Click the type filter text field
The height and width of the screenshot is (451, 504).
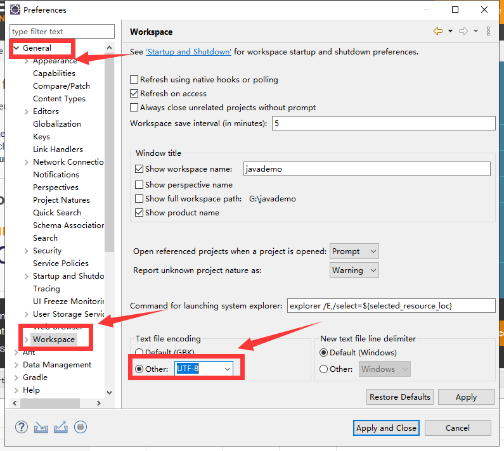tap(62, 32)
